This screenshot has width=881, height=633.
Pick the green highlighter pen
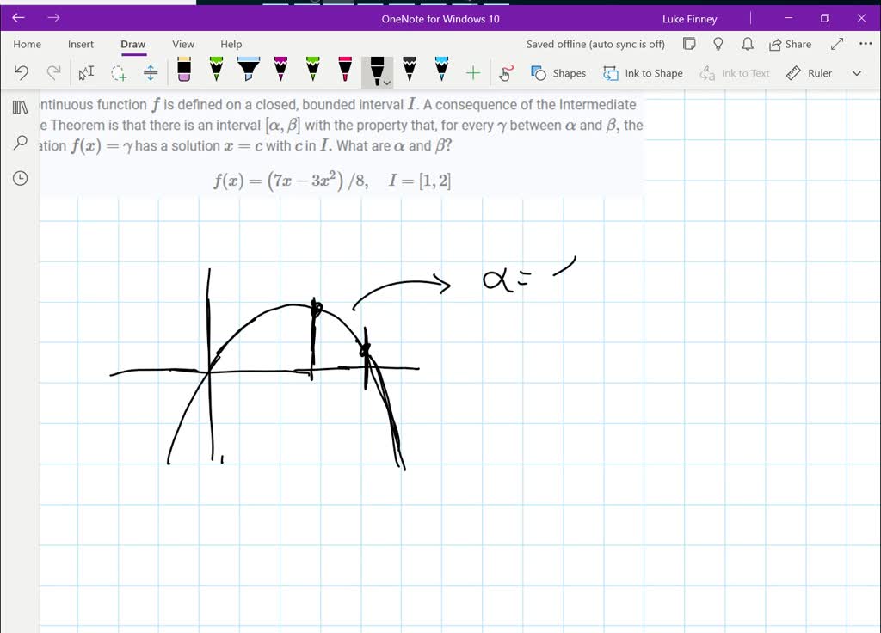pos(216,73)
